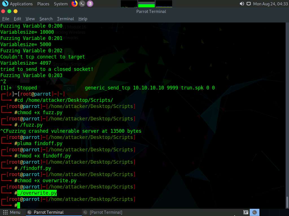Click the 'Variablesize= 4097' line

(x=26, y=63)
